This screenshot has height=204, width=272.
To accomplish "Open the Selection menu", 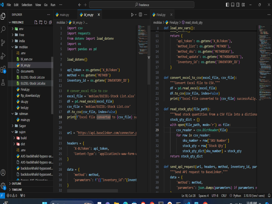I will point(27,5).
